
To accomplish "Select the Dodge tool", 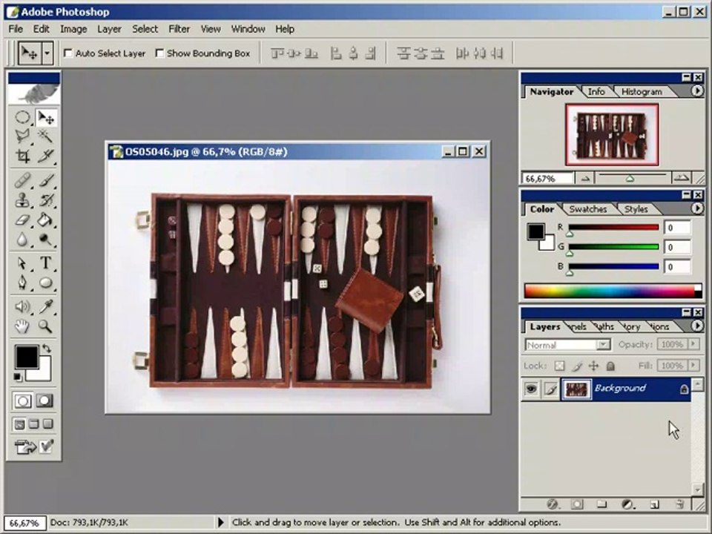I will 46,239.
